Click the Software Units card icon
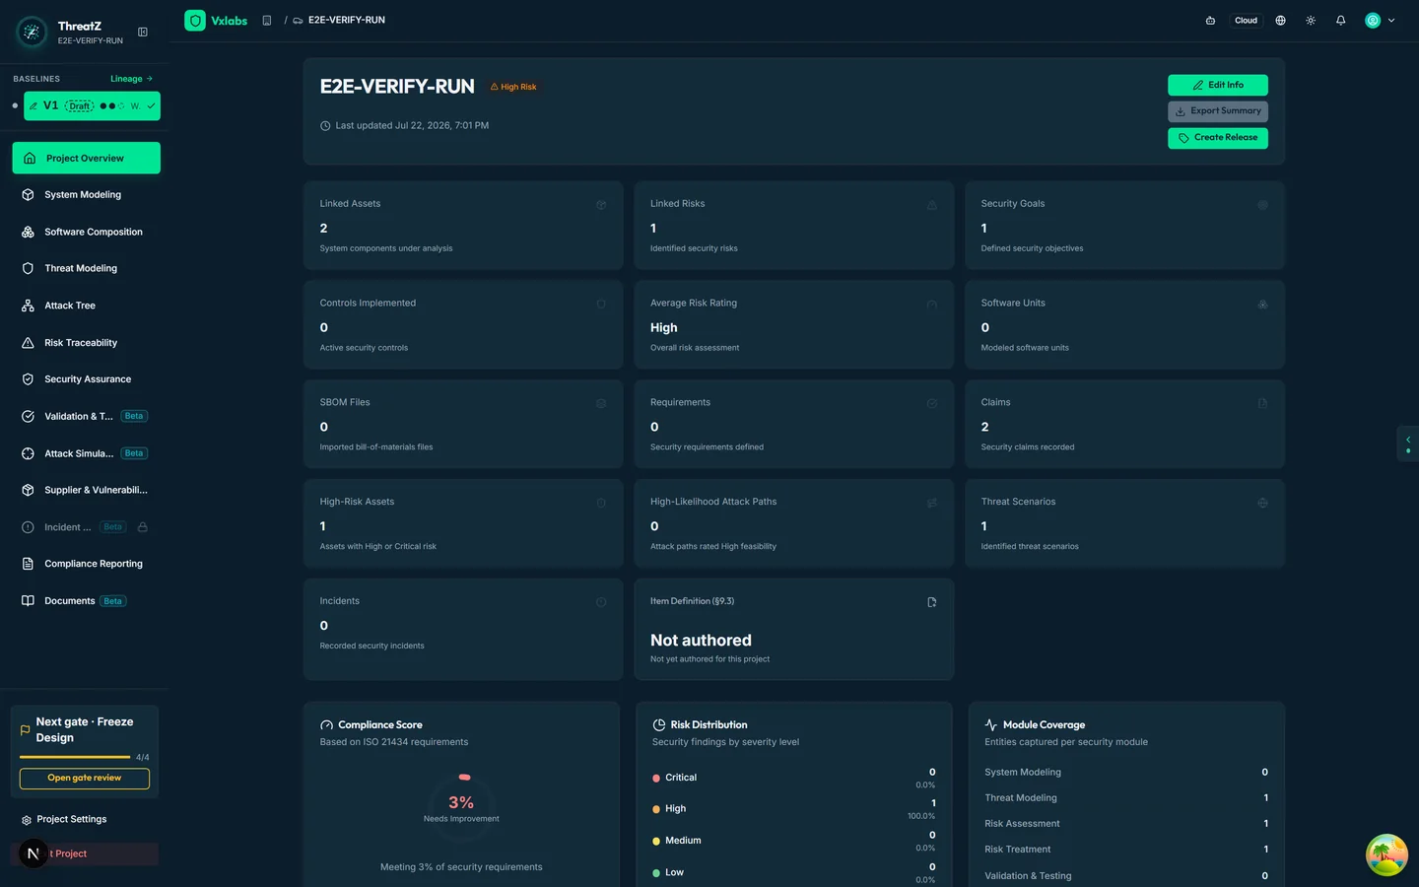The width and height of the screenshot is (1419, 887). 1262,305
